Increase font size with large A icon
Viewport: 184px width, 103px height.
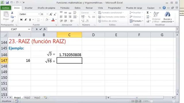tap(51, 14)
